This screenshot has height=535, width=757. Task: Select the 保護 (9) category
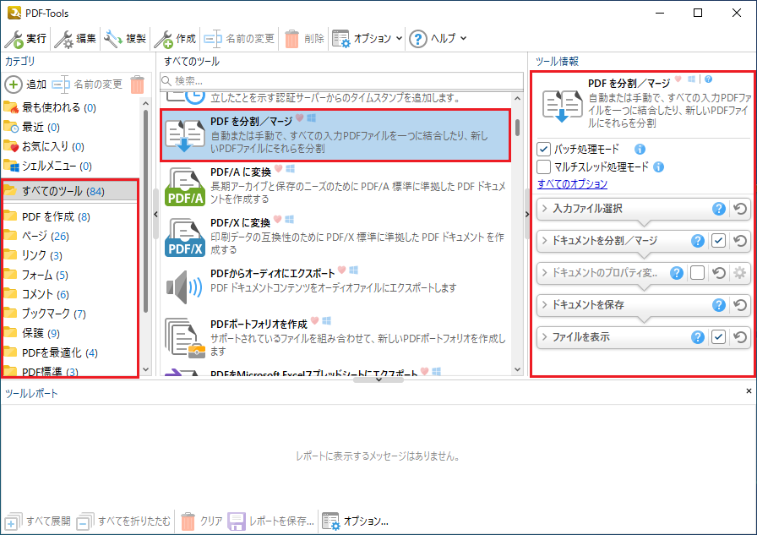coord(32,333)
